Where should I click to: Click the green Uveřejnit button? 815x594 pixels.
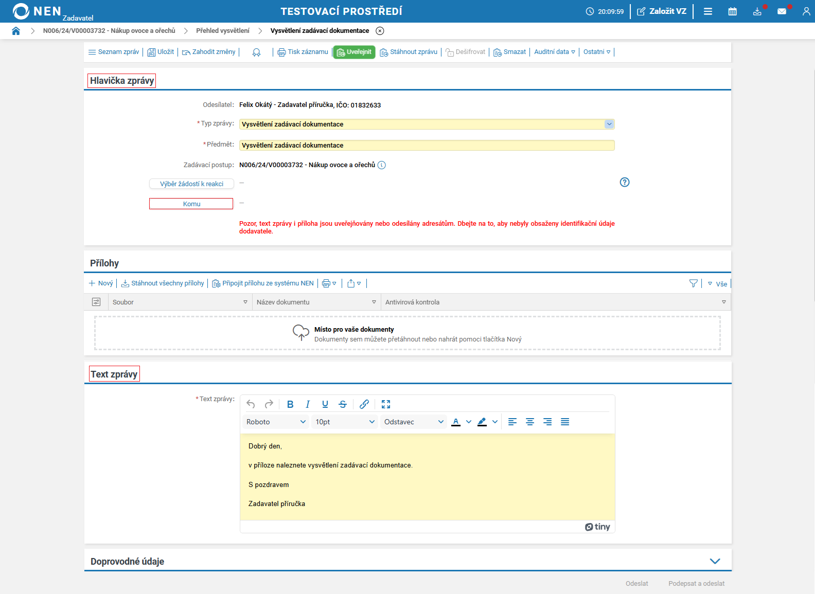point(354,52)
